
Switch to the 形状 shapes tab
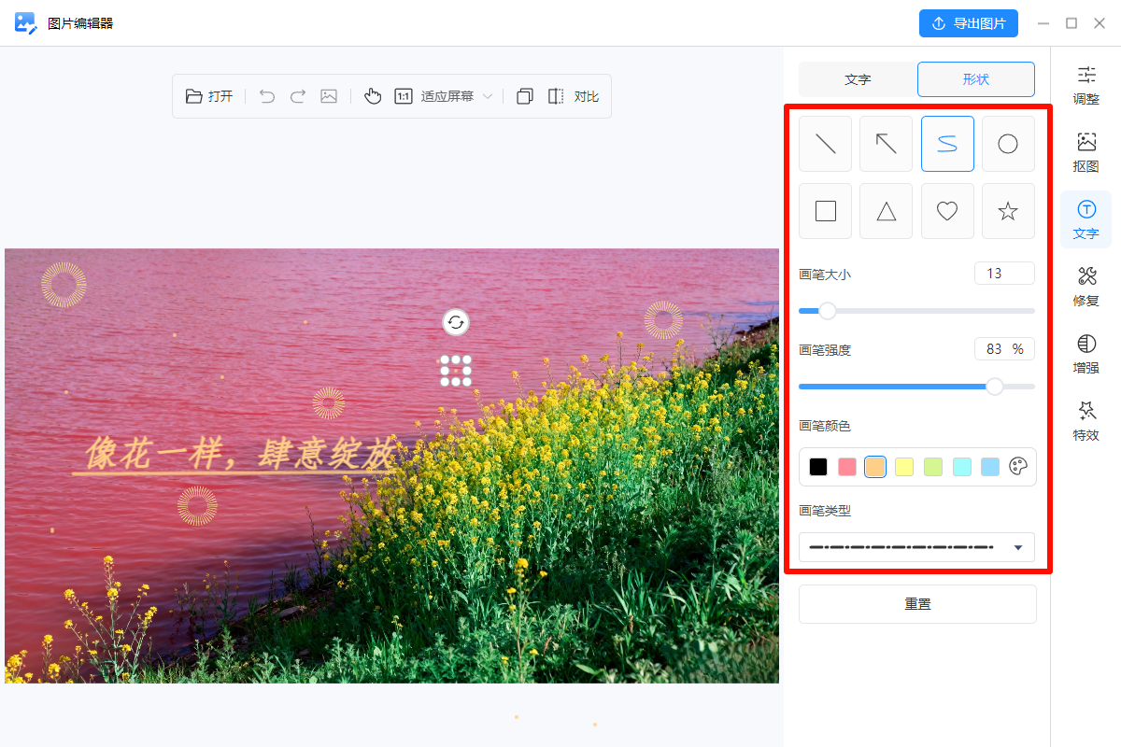(x=975, y=79)
